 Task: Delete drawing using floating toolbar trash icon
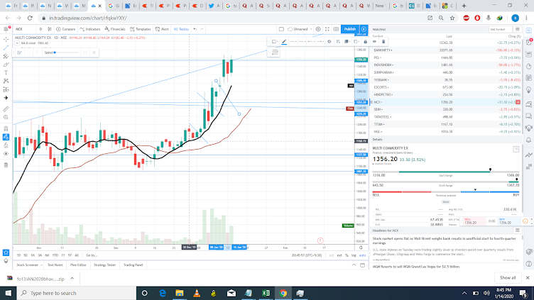click(383, 42)
